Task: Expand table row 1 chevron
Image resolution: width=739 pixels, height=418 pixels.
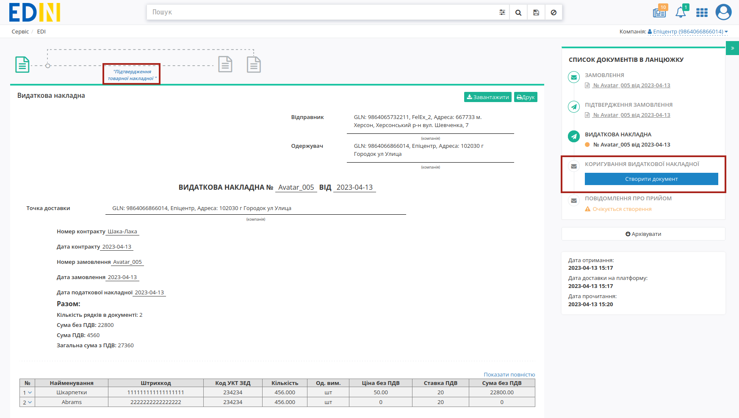Action: [x=30, y=393]
